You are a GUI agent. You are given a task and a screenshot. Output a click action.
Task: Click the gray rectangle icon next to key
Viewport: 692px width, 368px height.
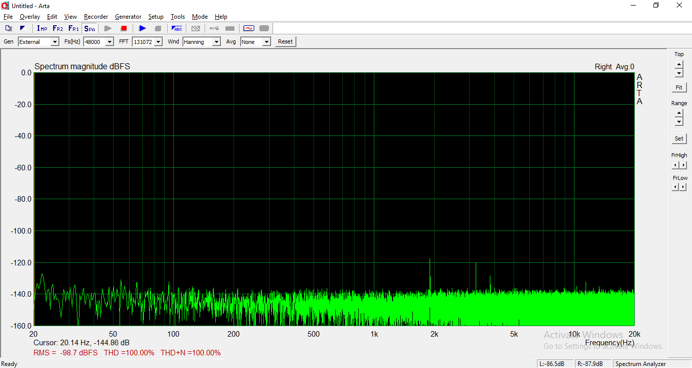(x=230, y=28)
